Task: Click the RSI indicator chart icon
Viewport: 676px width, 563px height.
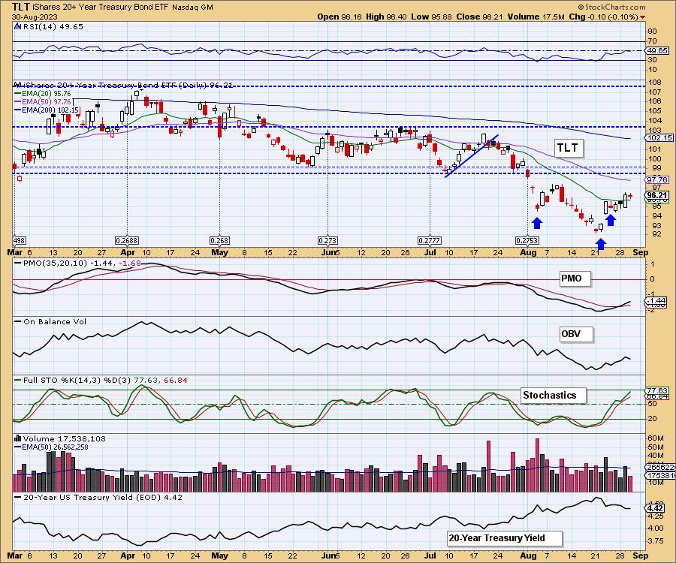Action: pos(17,26)
